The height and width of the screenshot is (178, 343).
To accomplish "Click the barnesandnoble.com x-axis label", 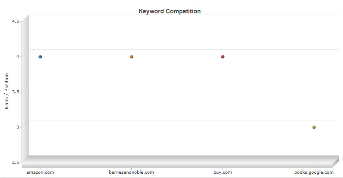I will [131, 172].
